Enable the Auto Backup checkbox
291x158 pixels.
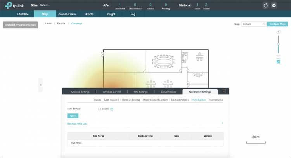[x=100, y=109]
